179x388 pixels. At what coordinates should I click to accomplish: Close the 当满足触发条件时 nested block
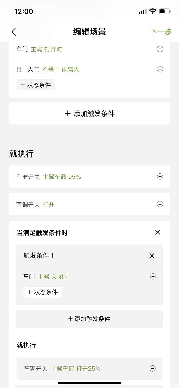tap(158, 232)
